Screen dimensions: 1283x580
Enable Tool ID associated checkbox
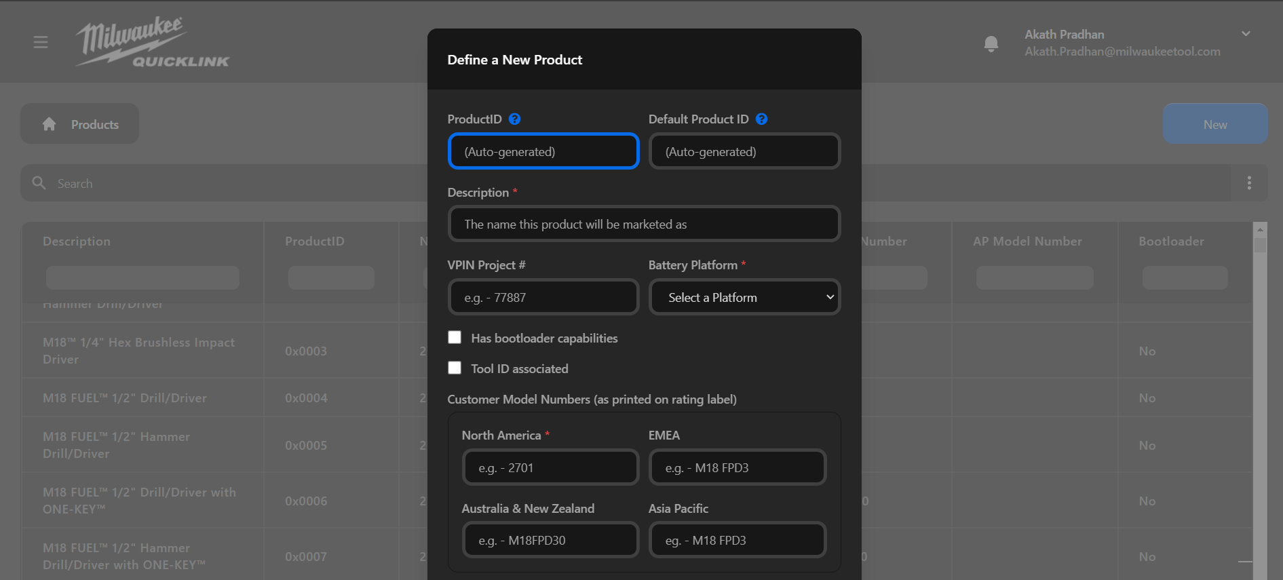[x=455, y=368]
